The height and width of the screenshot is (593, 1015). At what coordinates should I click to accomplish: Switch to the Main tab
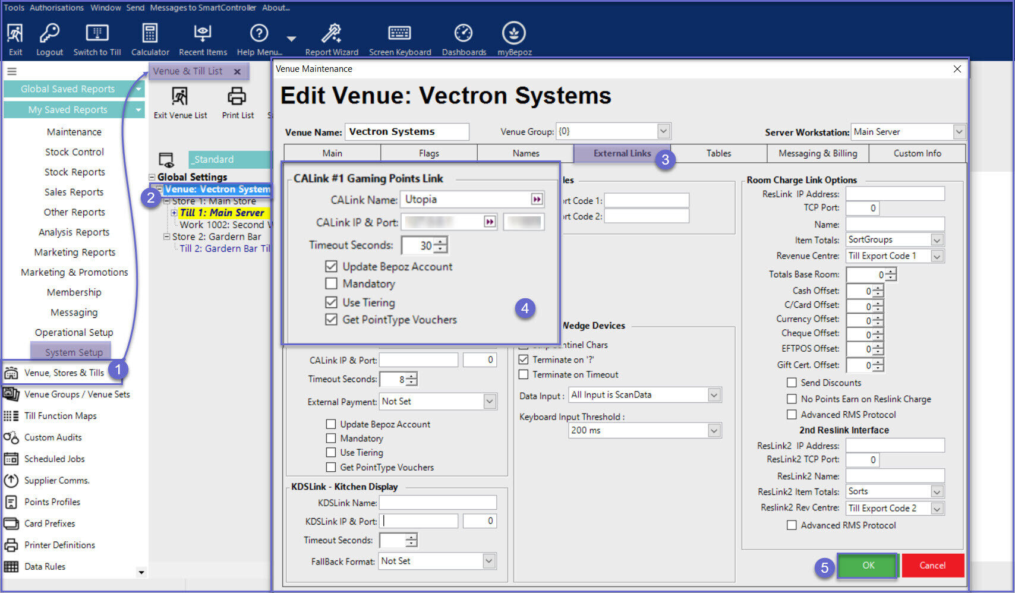332,153
